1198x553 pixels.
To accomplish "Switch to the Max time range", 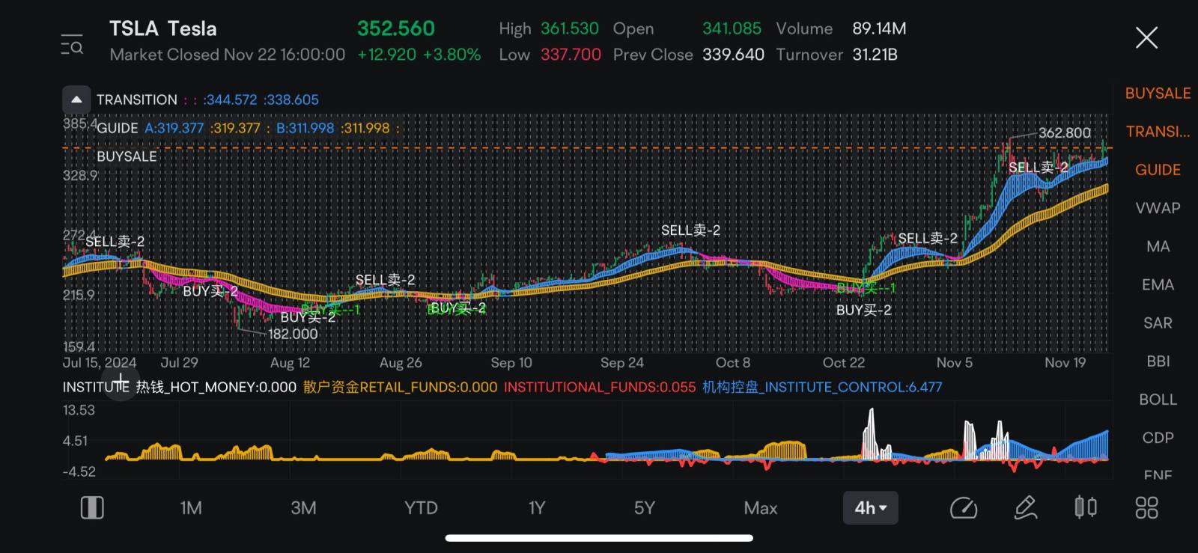I will point(761,508).
